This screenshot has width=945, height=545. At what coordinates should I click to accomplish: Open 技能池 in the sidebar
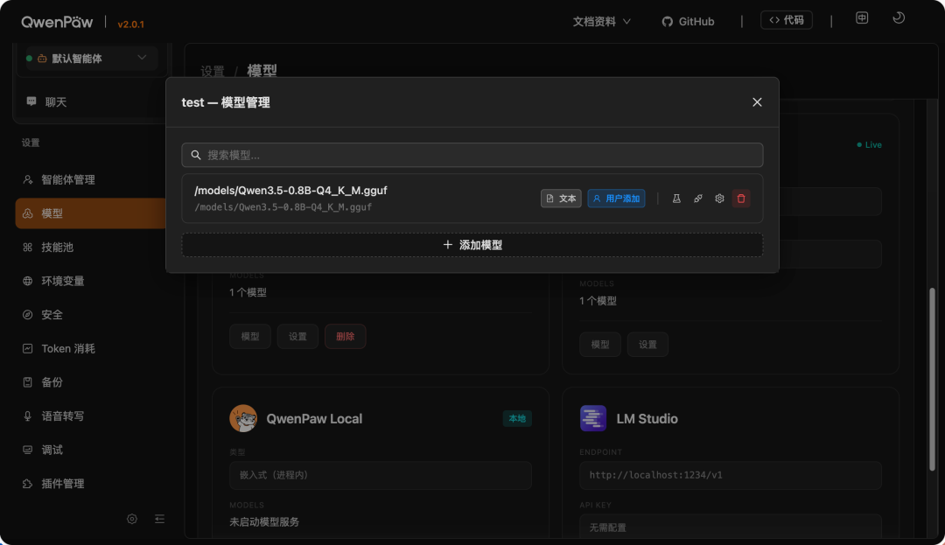click(x=90, y=247)
